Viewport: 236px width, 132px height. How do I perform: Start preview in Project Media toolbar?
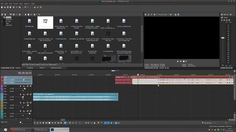click(x=25, y=15)
